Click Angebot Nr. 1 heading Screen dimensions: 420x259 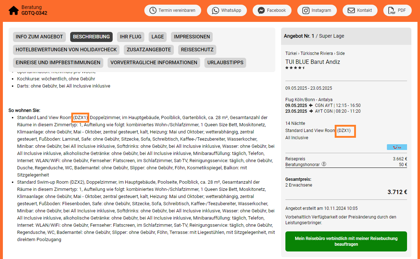[299, 36]
